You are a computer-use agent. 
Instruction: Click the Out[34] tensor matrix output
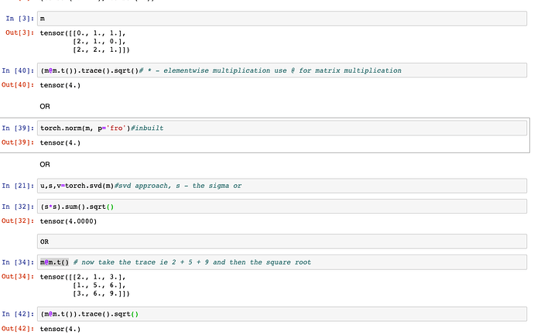tap(87, 284)
